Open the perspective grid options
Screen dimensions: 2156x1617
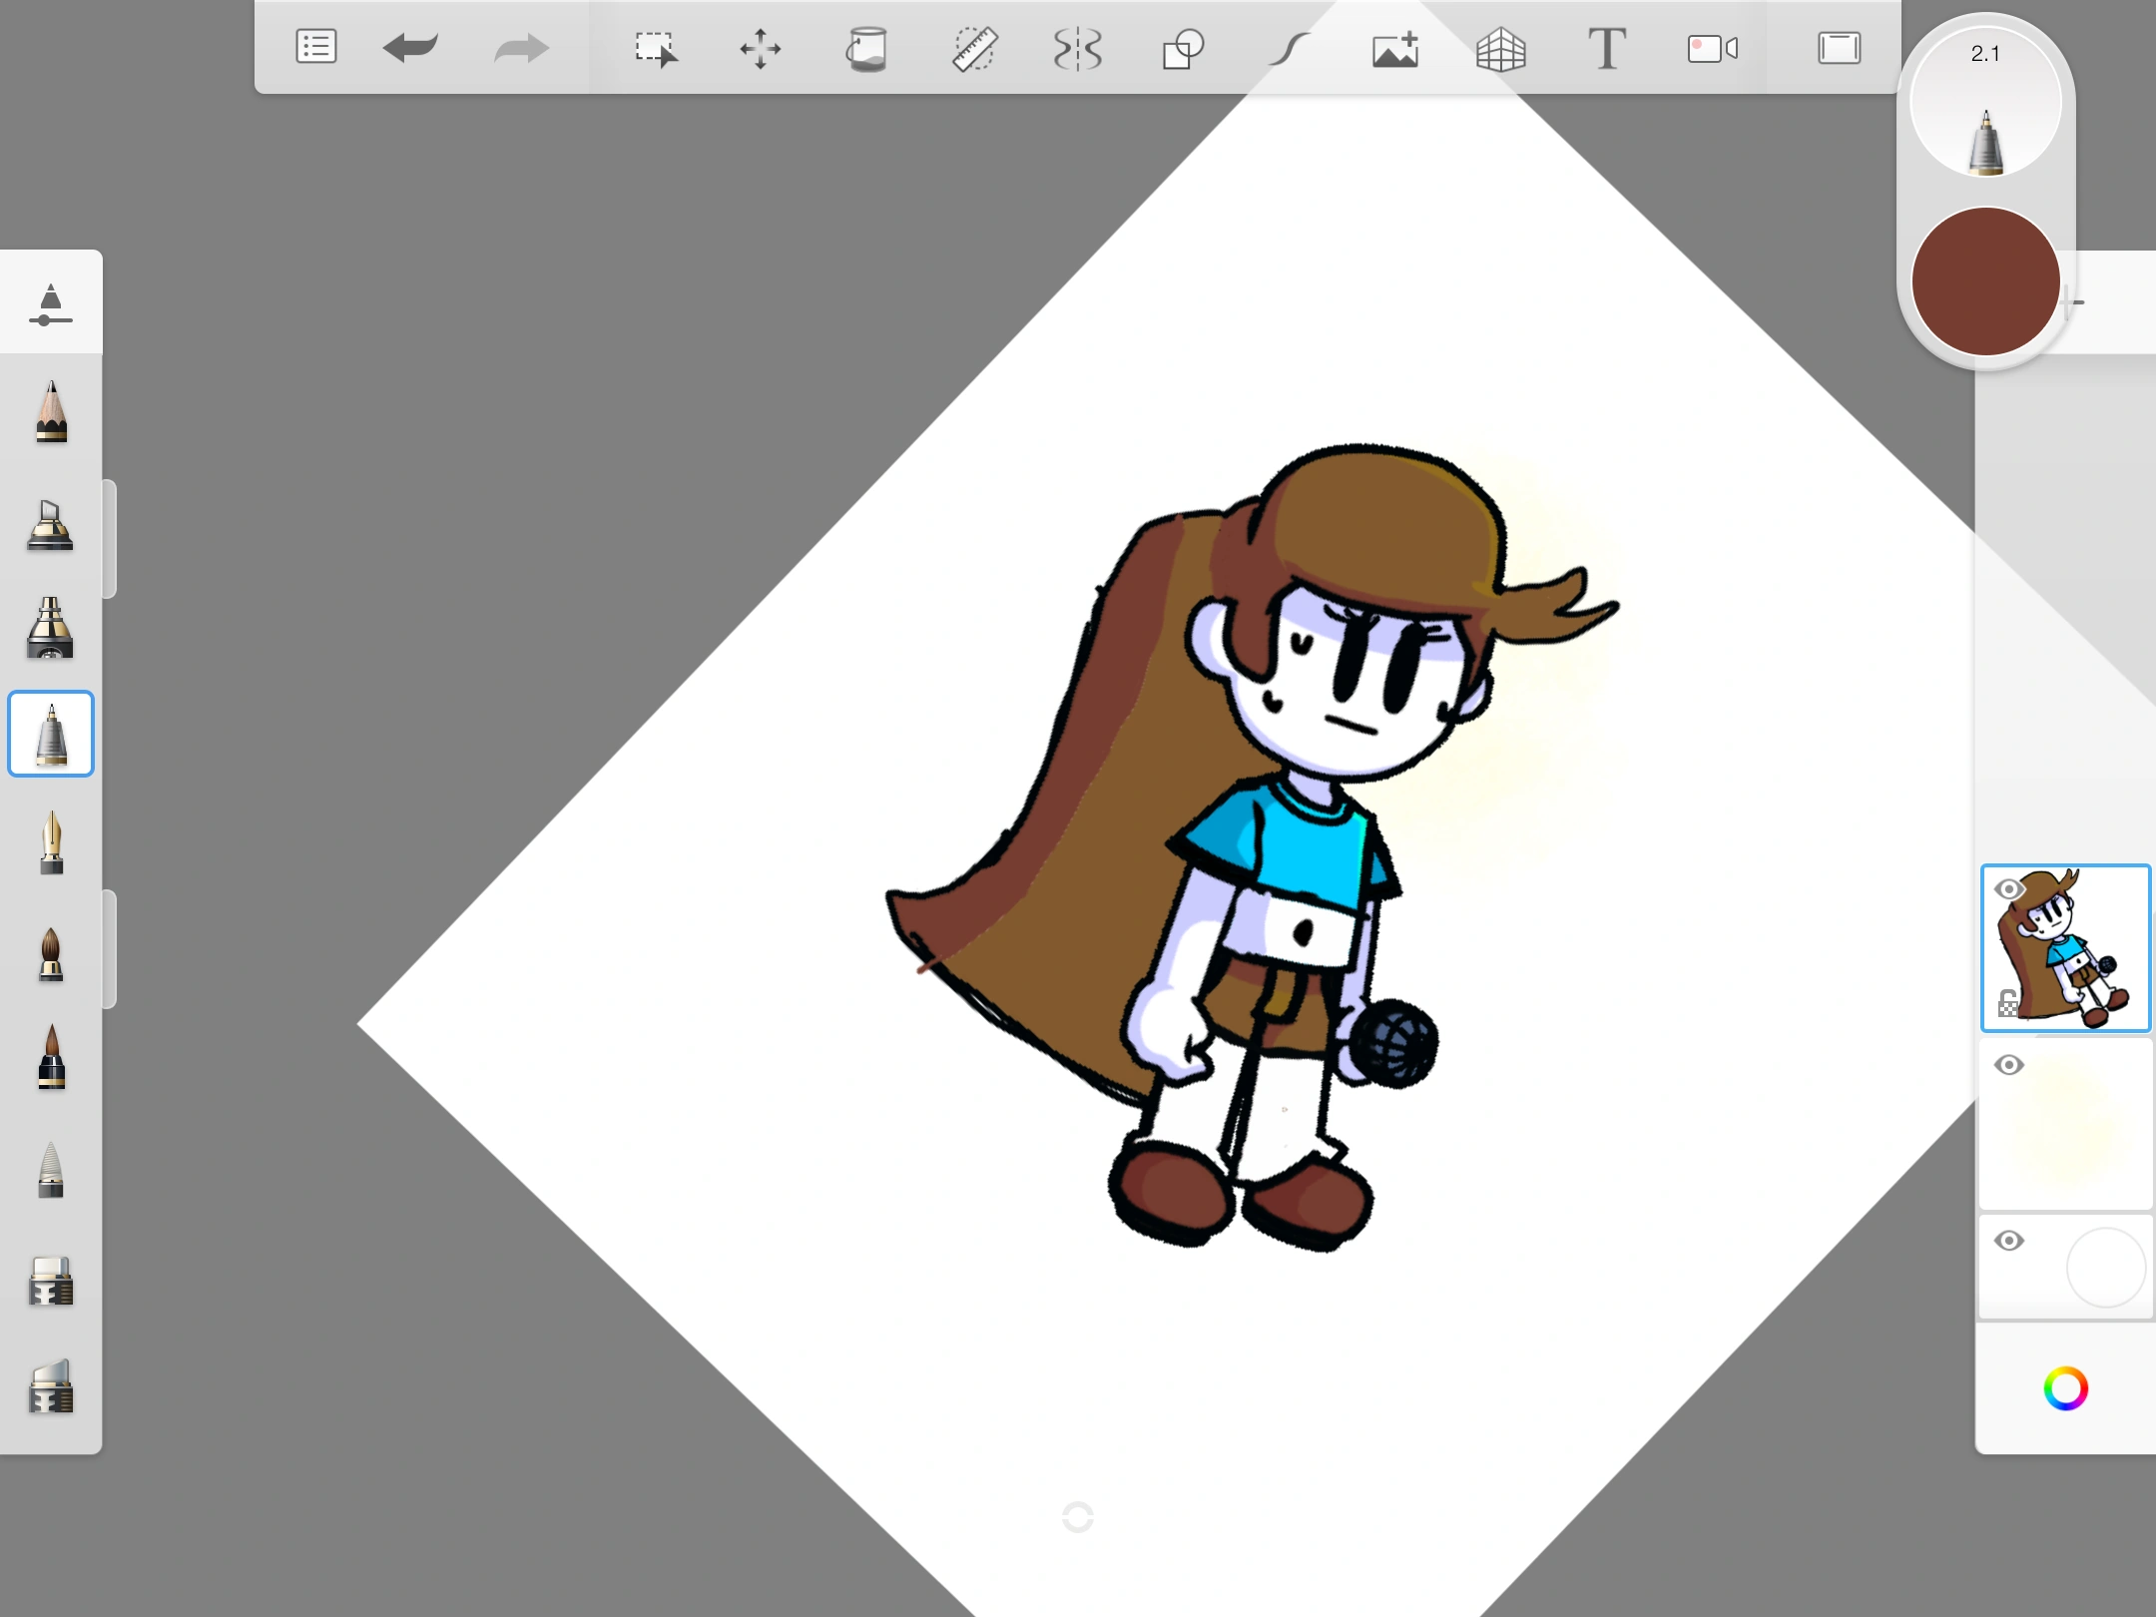click(1501, 46)
